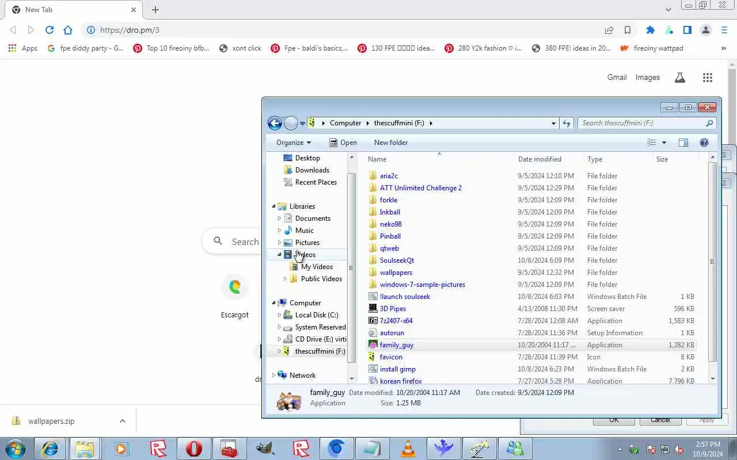Collapse the Computer tree node

pyautogui.click(x=274, y=303)
